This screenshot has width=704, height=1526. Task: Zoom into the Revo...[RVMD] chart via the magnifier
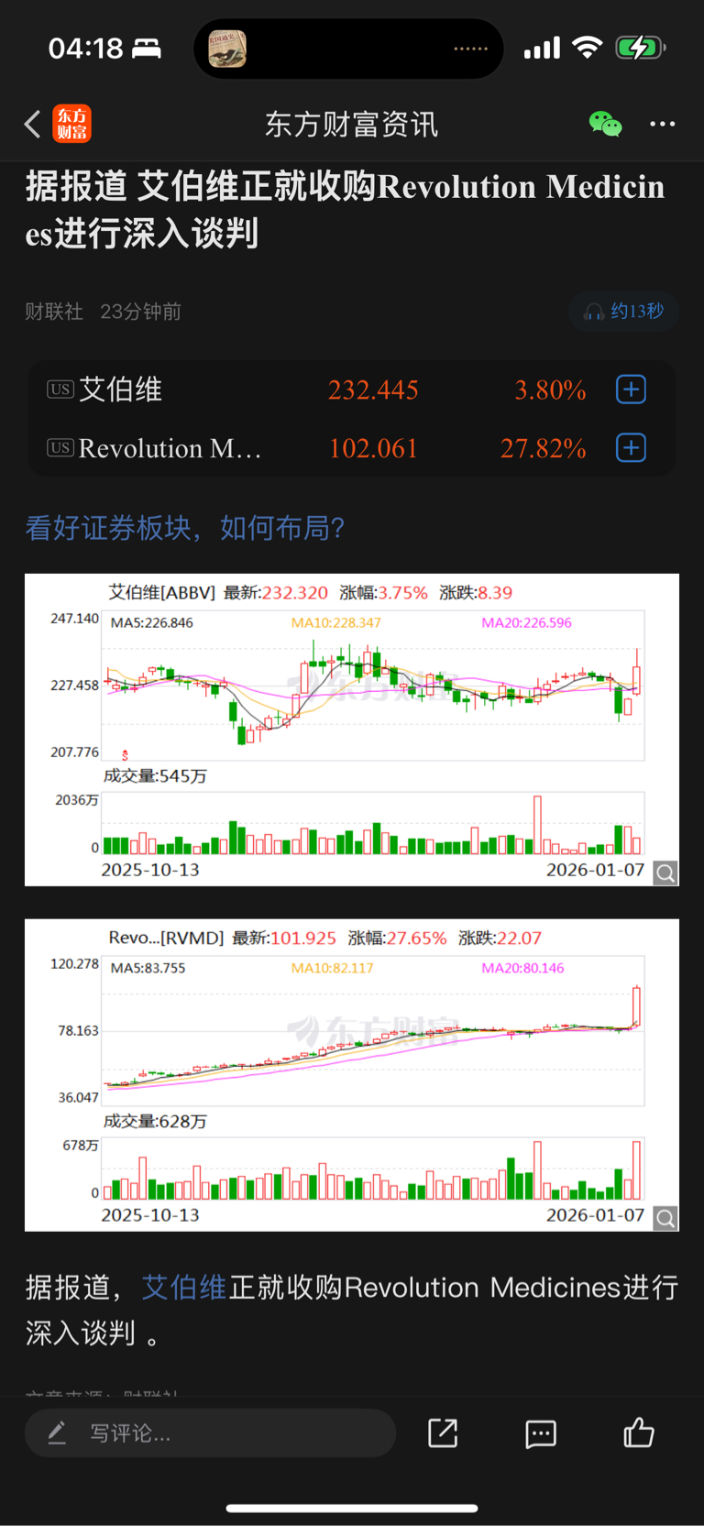coord(665,1218)
